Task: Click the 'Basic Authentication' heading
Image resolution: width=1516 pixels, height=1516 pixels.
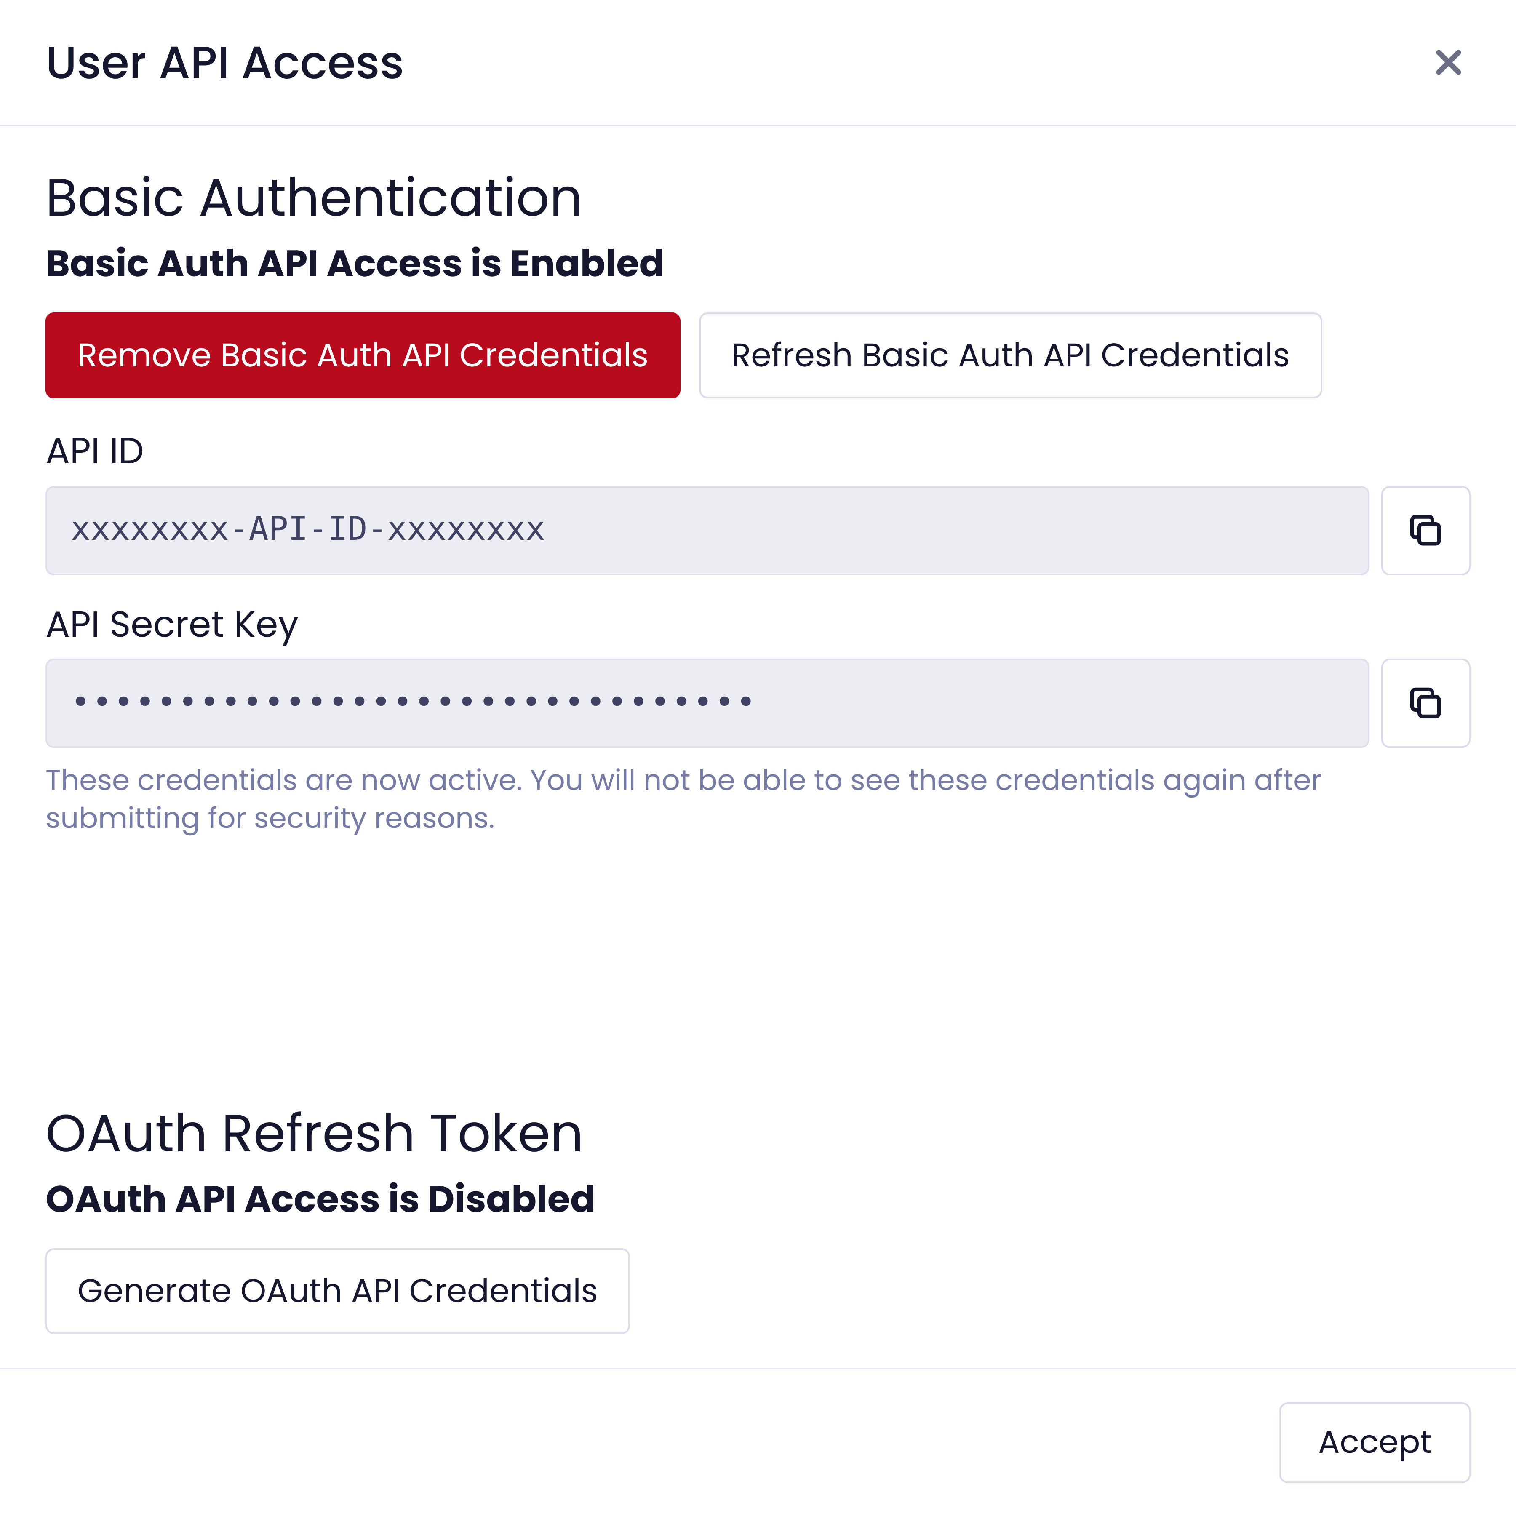Action: [314, 197]
